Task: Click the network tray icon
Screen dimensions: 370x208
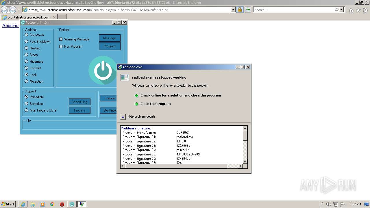Action: click(336, 204)
